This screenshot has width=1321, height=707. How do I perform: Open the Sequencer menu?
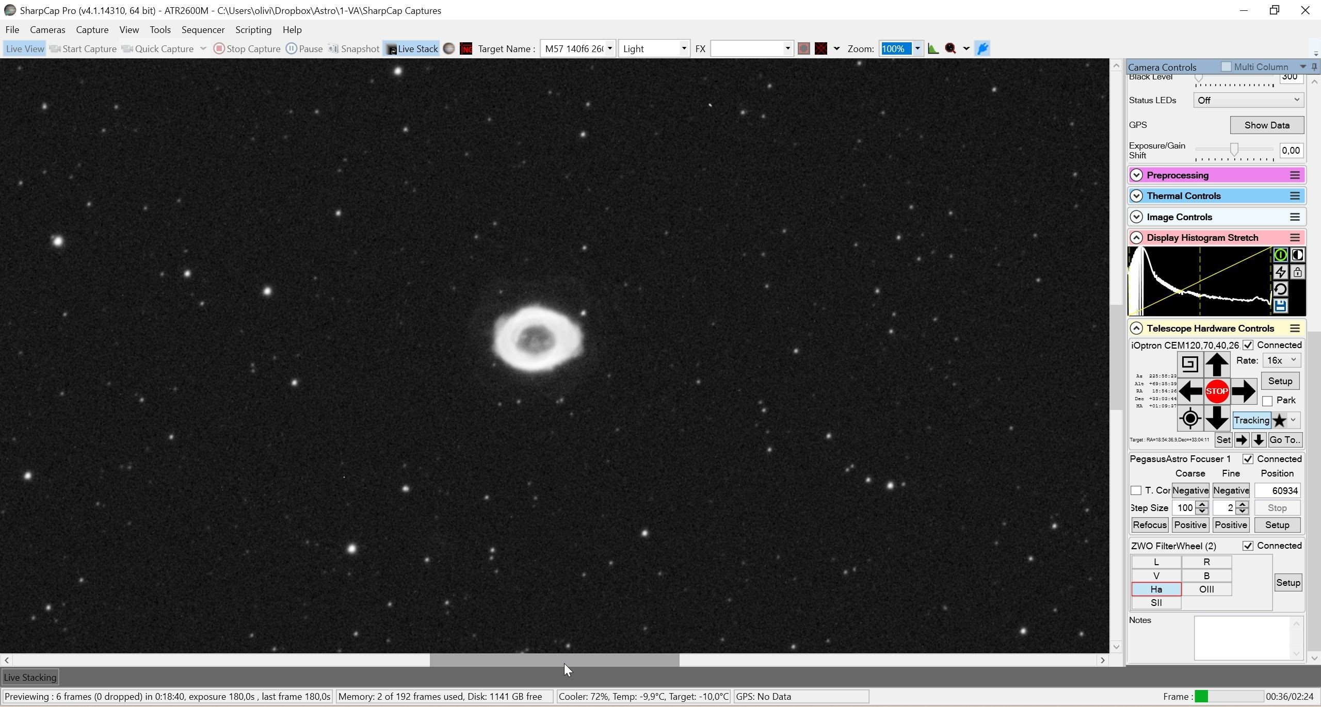click(x=203, y=30)
